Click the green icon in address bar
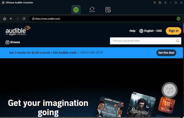The height and width of the screenshot is (118, 184). [x=178, y=19]
